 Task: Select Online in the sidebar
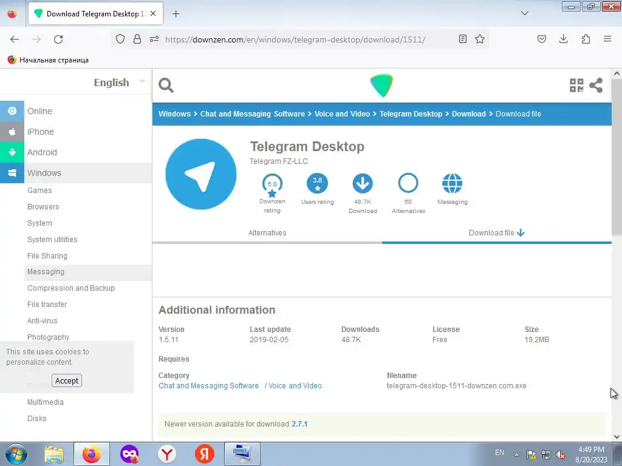tap(39, 111)
